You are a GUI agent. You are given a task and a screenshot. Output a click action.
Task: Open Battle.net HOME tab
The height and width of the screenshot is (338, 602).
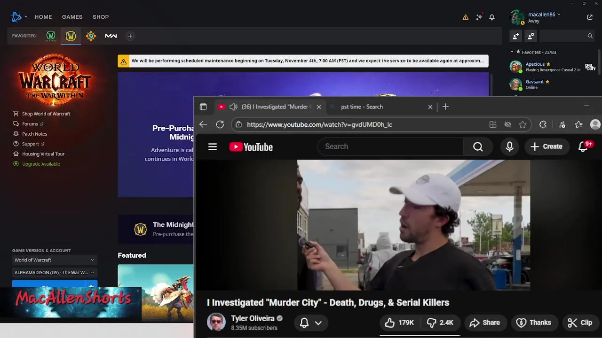click(x=43, y=17)
